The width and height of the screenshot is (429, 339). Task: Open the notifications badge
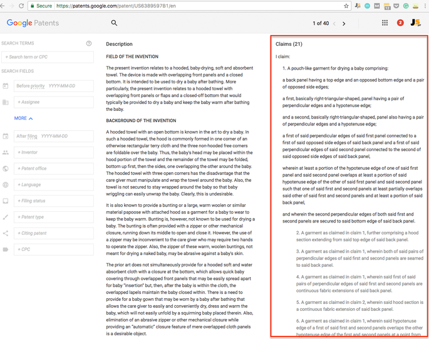point(401,23)
